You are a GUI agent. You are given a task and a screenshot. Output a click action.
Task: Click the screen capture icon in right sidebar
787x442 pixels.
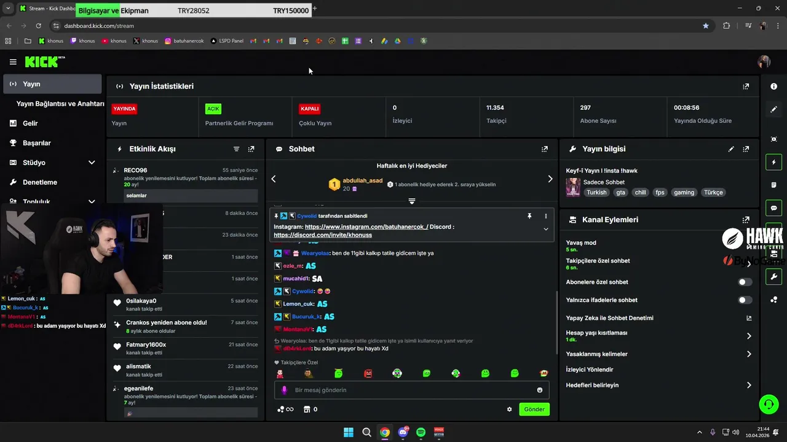pos(773,139)
